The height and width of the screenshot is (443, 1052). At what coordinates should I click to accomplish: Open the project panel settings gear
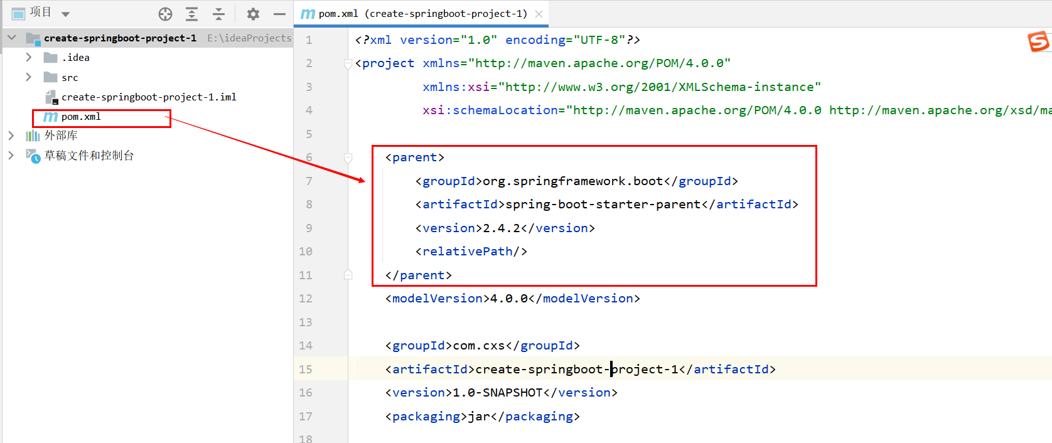tap(253, 14)
